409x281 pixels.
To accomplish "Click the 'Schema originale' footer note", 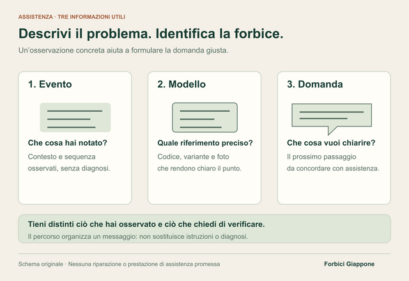I will [120, 264].
